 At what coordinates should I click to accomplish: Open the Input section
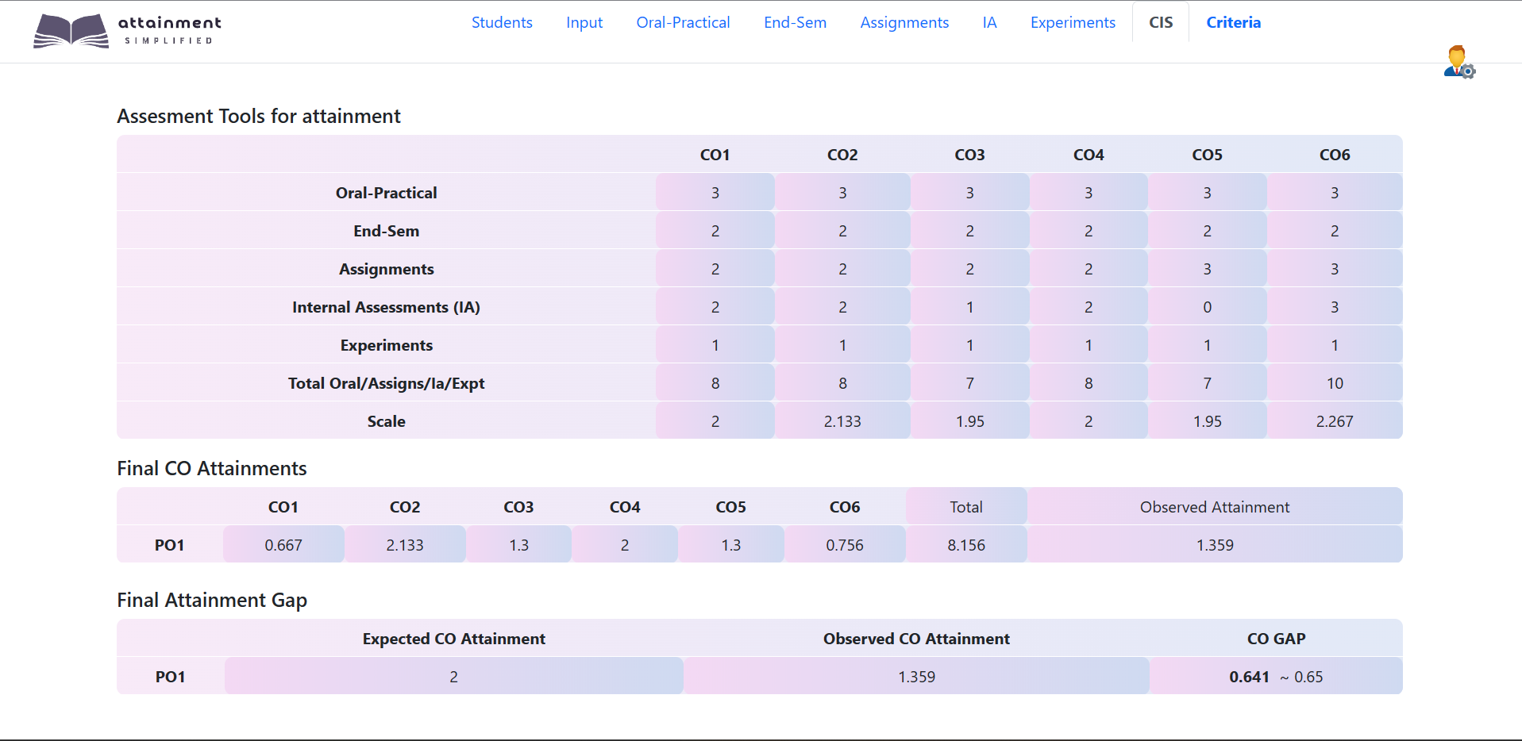point(584,22)
